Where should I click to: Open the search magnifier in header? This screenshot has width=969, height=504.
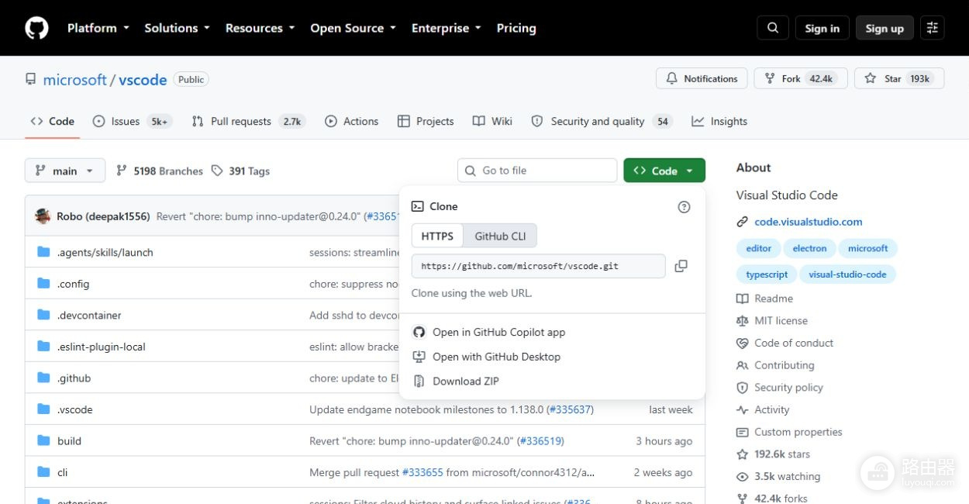pos(773,28)
